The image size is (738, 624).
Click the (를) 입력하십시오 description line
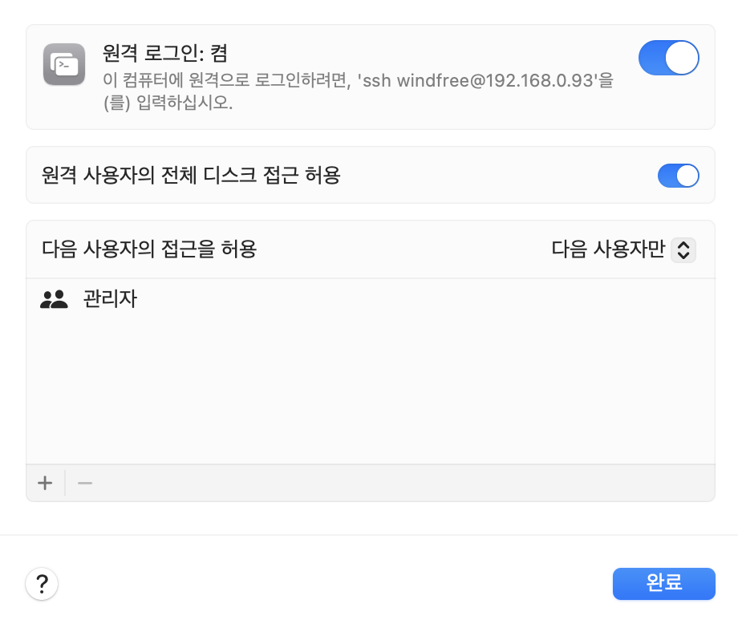pos(168,103)
